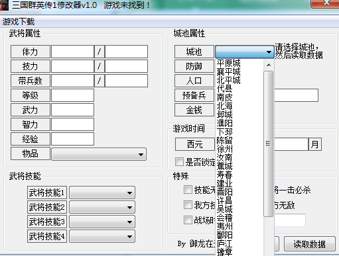Click the 西元 button

(195, 144)
